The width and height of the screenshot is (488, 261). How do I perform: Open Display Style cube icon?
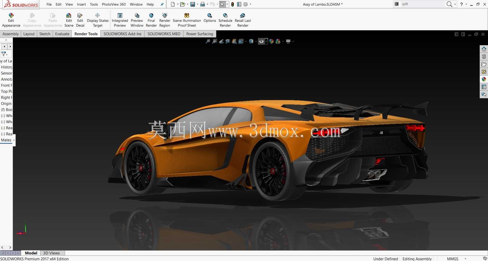(x=251, y=41)
